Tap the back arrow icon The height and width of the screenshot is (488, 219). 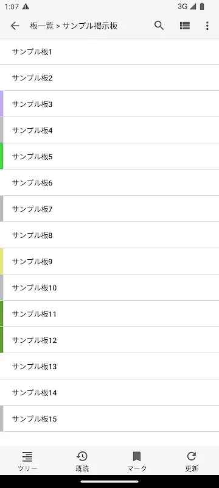pyautogui.click(x=15, y=26)
